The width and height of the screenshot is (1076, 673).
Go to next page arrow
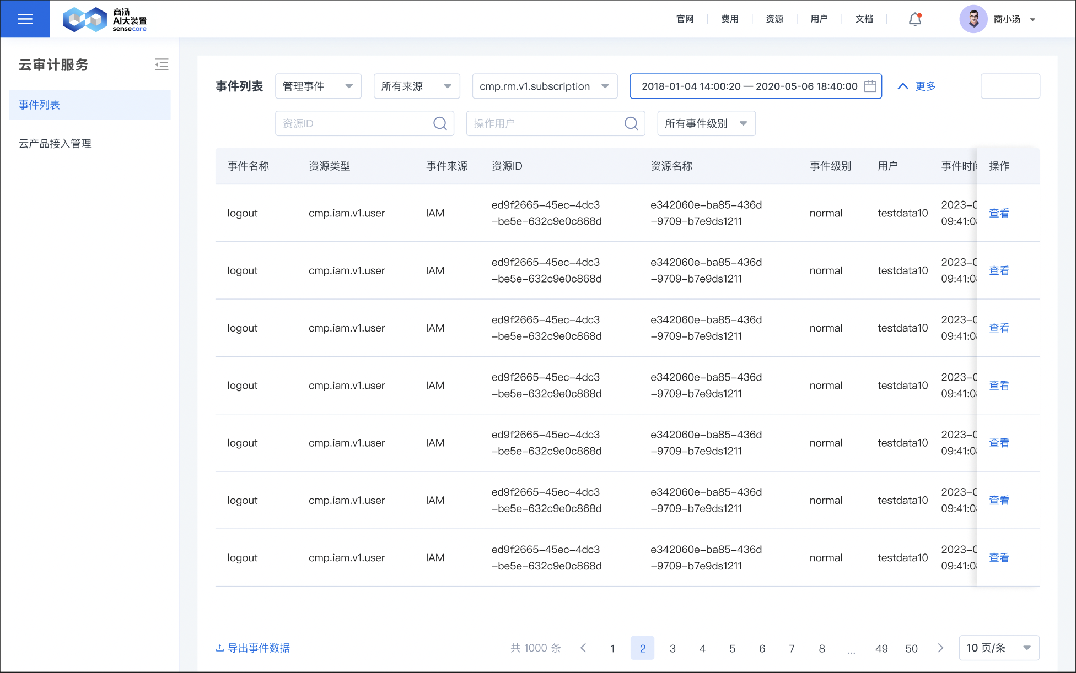(x=941, y=648)
